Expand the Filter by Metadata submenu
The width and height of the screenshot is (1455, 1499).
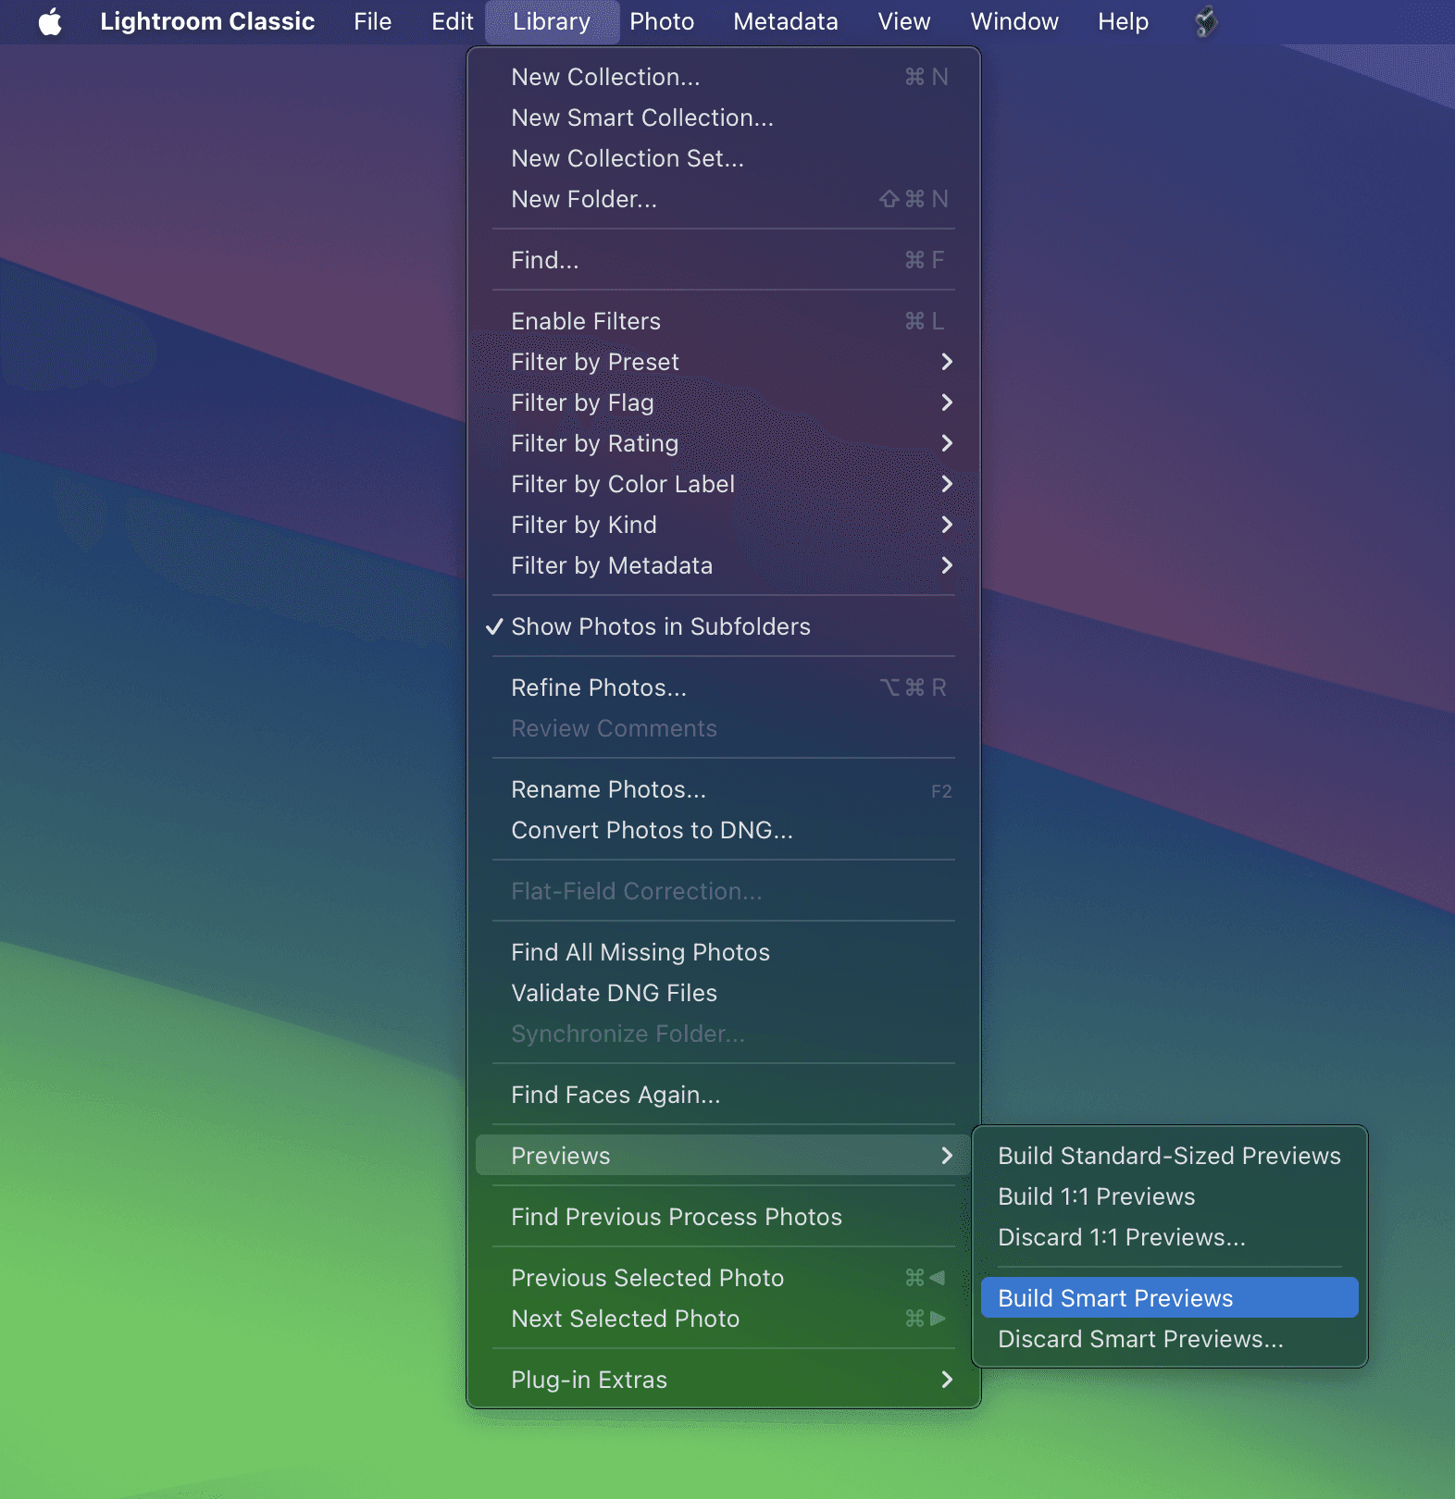point(724,565)
